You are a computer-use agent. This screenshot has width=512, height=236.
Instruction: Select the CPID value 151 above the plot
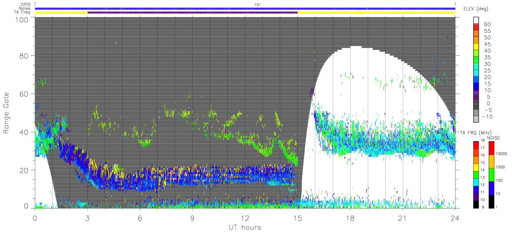(x=257, y=5)
